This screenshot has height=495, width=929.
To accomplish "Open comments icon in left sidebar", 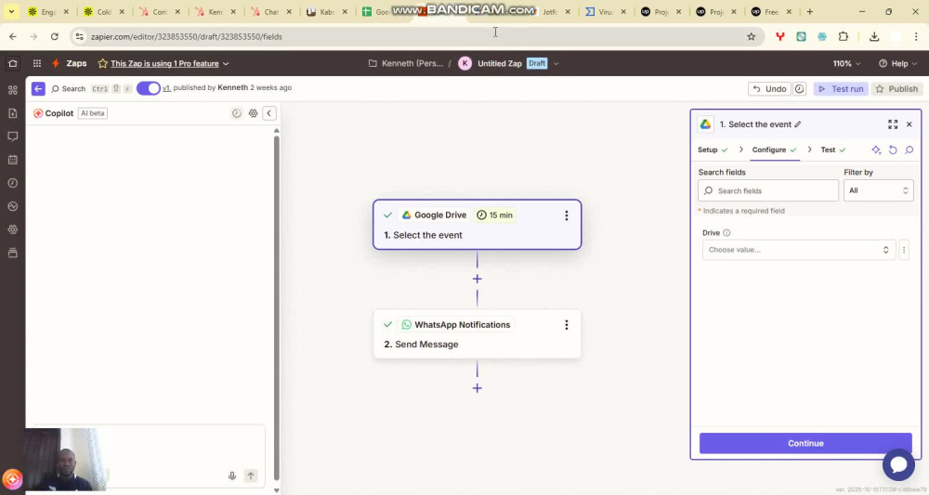I will [12, 137].
